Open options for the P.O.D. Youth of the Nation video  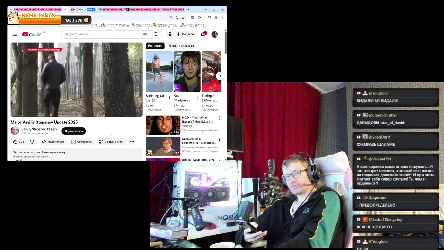pos(219,118)
